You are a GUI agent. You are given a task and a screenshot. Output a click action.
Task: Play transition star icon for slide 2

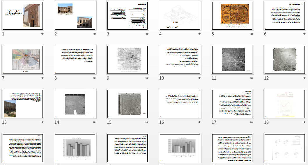pyautogui.click(x=95, y=34)
